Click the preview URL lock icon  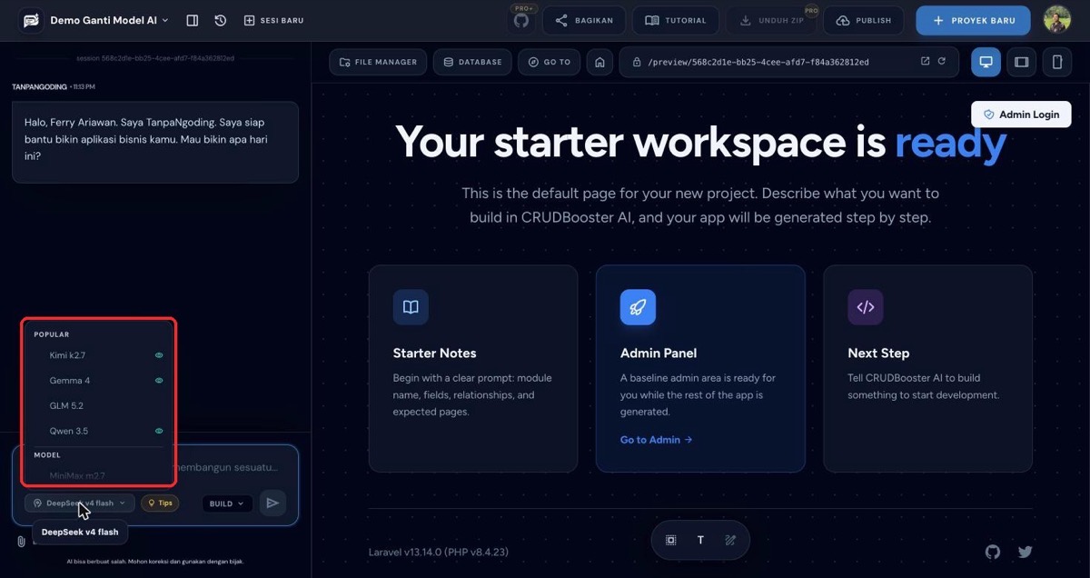coord(637,63)
